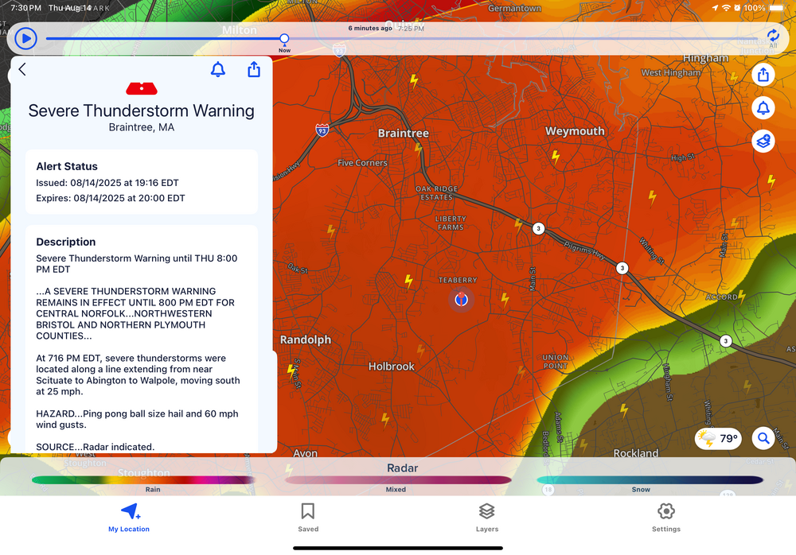Tap the lightning strike icon below Weymouth label
The width and height of the screenshot is (796, 555).
(556, 157)
